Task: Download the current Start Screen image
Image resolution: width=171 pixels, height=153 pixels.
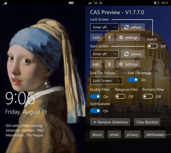Action: tap(109, 64)
